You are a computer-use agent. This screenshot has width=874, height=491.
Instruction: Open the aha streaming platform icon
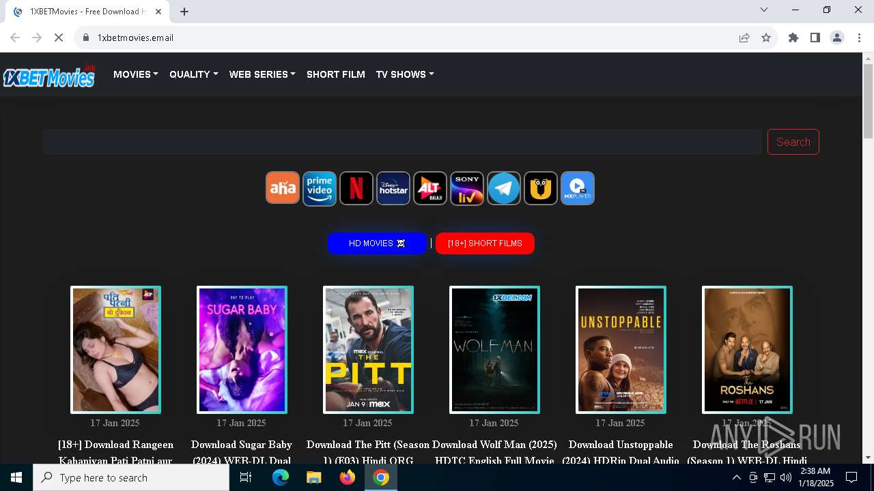click(283, 188)
